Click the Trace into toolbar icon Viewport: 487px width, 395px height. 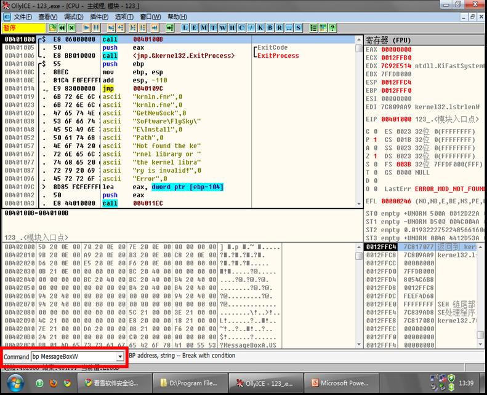[133, 28]
